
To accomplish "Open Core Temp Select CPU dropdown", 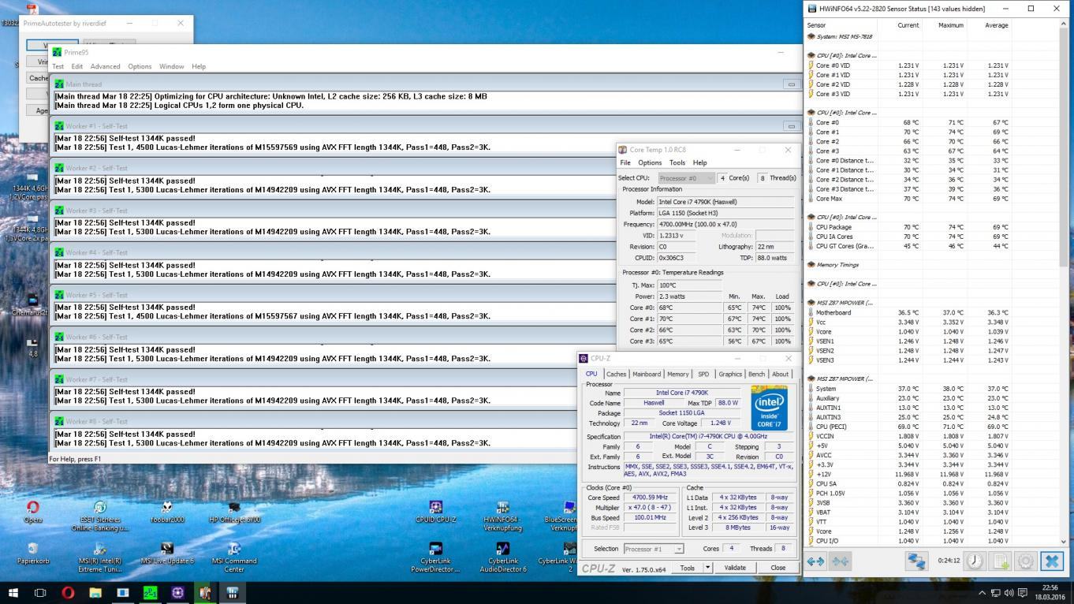I will coord(686,178).
